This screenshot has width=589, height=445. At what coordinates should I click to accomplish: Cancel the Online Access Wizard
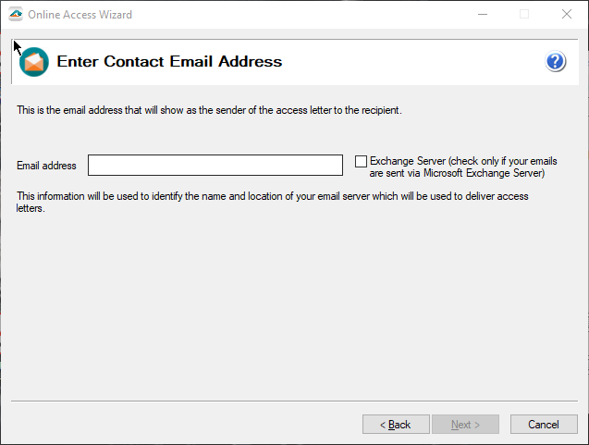coord(544,425)
